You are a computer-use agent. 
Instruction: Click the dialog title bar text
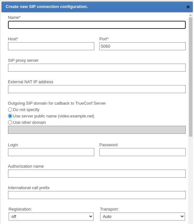click(x=47, y=7)
